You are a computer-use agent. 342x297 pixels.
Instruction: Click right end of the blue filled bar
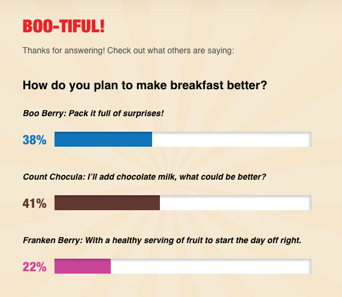[150, 139]
